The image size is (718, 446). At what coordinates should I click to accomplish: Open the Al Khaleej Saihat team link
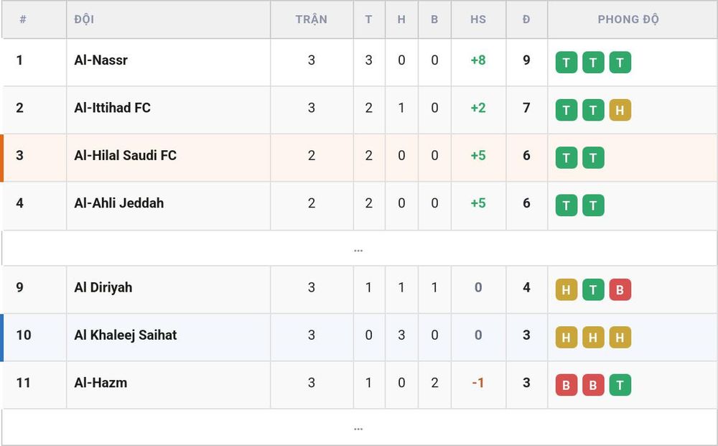(125, 335)
